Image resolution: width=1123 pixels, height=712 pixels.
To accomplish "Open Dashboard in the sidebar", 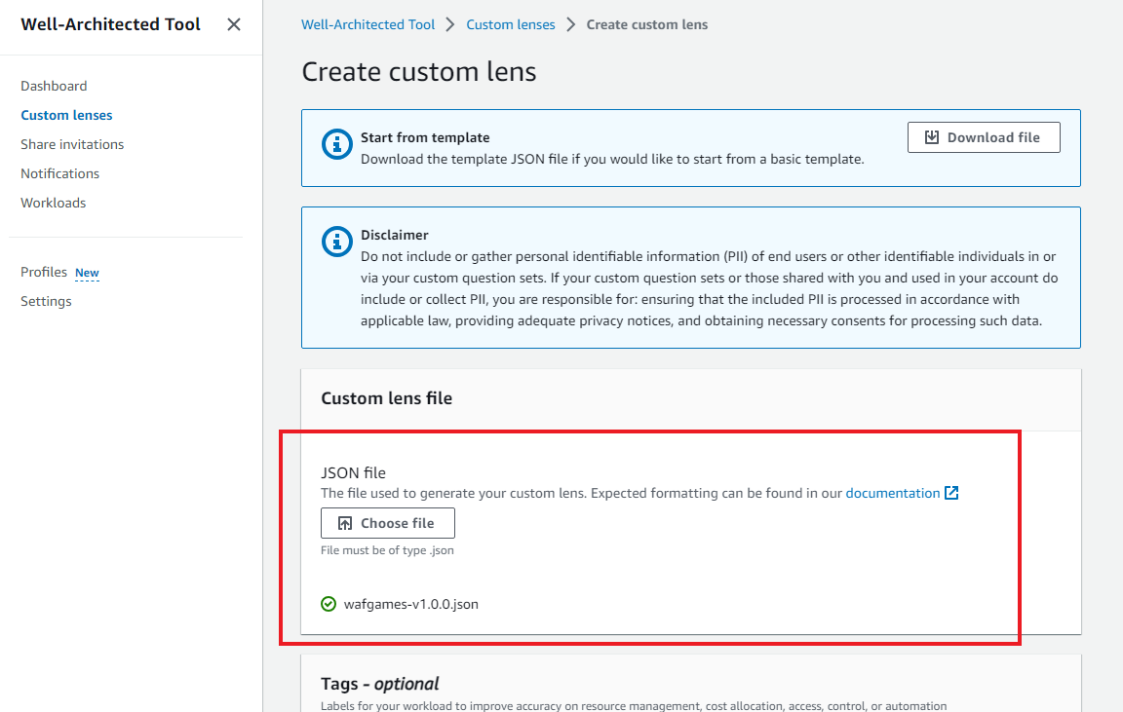I will [54, 86].
